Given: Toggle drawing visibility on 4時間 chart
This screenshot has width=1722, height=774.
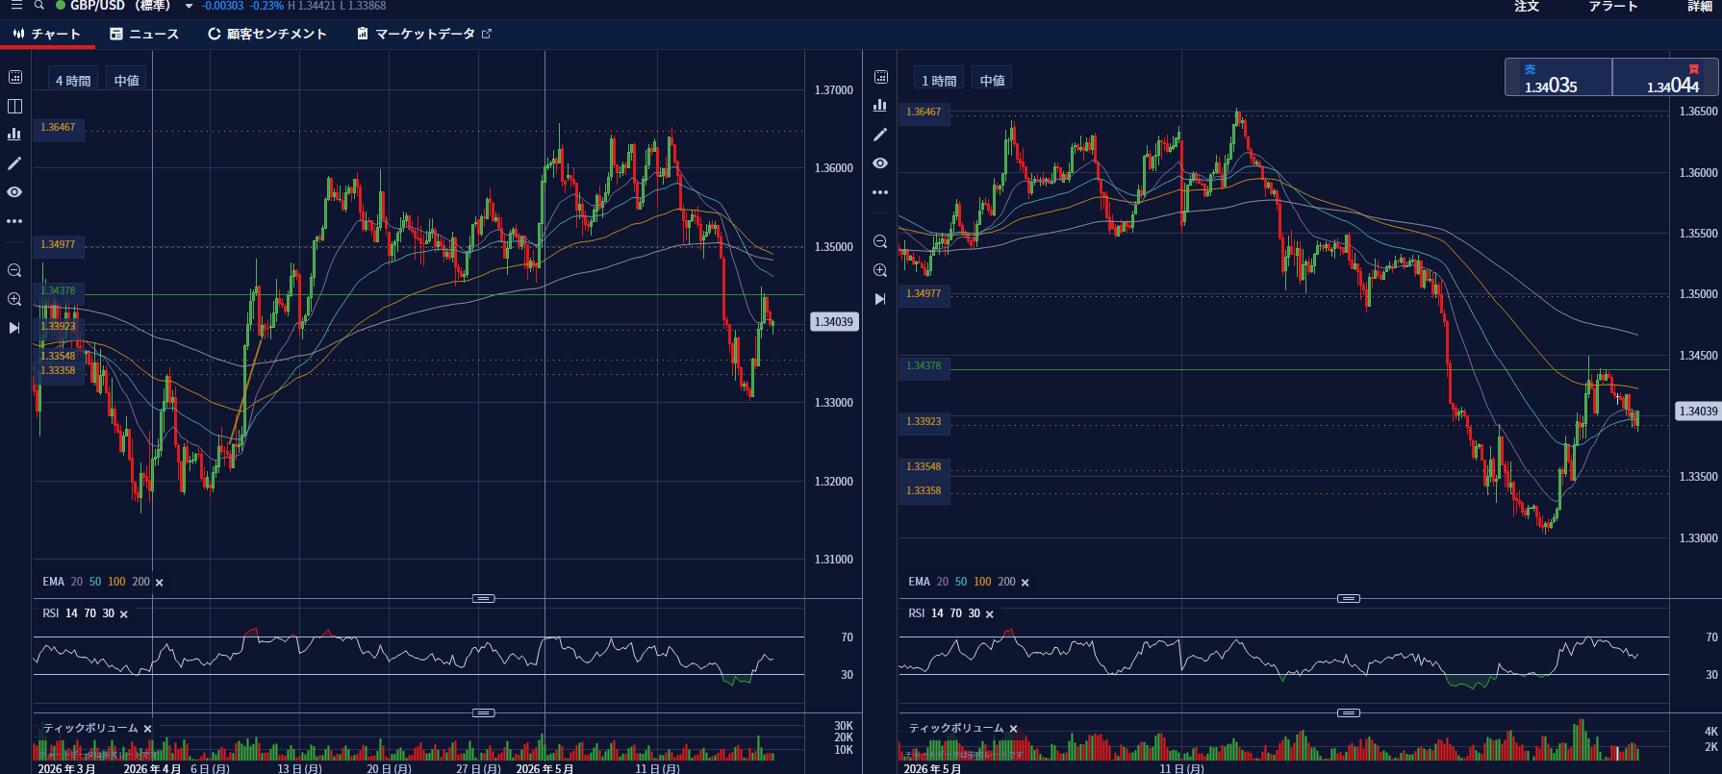Looking at the screenshot, I should (14, 192).
